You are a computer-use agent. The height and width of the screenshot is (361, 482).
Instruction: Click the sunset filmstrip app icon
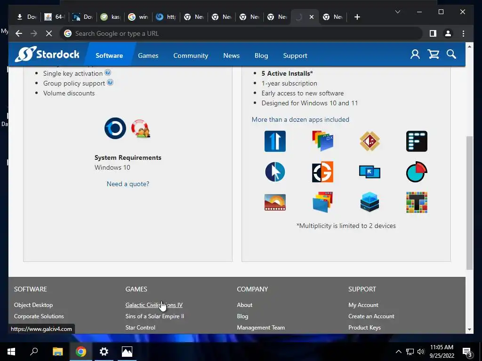[275, 202]
